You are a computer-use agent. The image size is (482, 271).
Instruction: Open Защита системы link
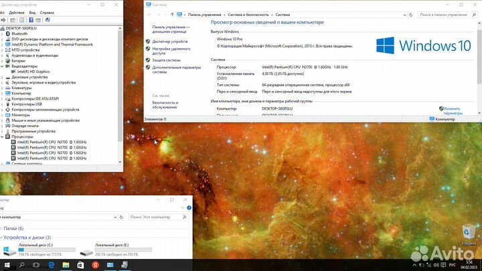tap(166, 60)
